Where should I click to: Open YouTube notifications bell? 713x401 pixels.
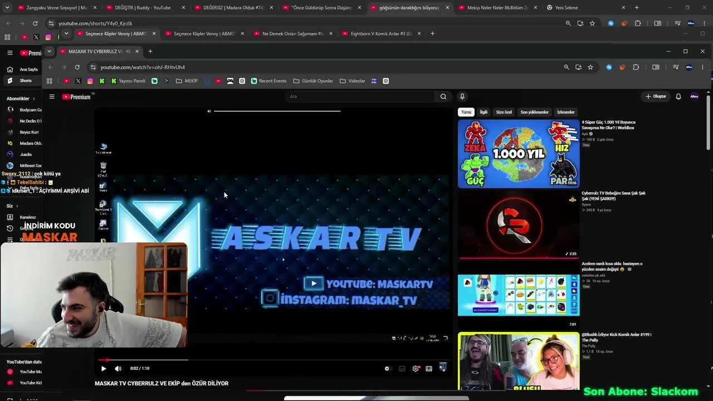pyautogui.click(x=678, y=96)
